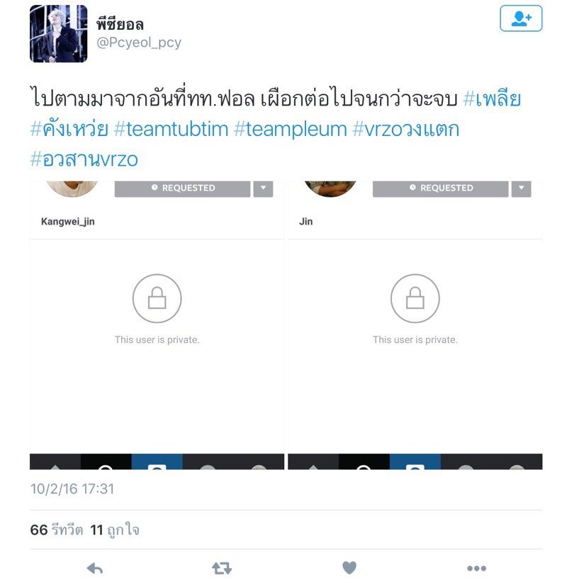Open the #teampleum hashtag
This screenshot has height=583, width=567.
click(291, 130)
